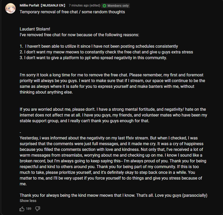223x215 pixels.
Task: Click the paragraph starting 'I'm sorry it took'
Action: (112, 83)
